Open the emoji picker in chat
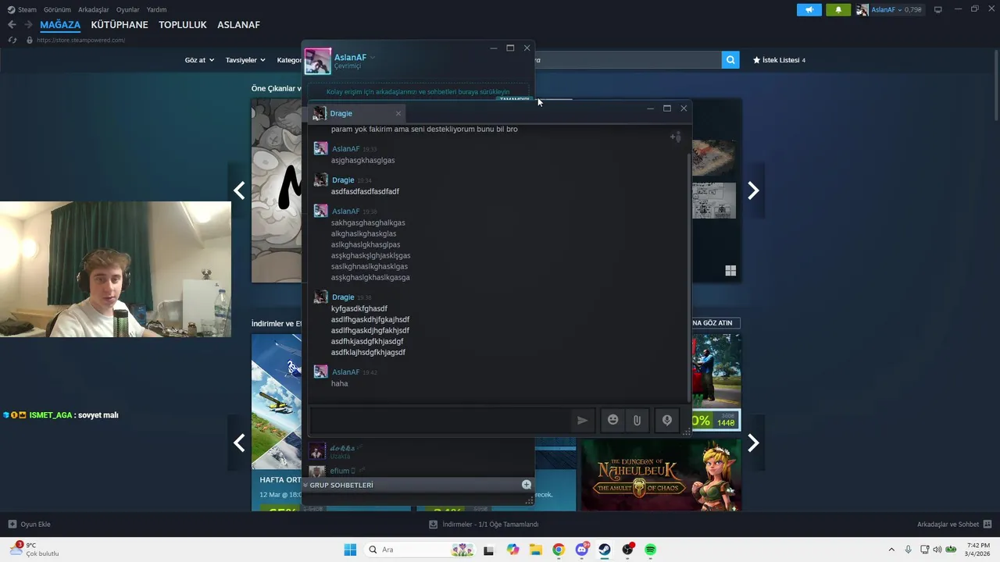 pyautogui.click(x=613, y=420)
